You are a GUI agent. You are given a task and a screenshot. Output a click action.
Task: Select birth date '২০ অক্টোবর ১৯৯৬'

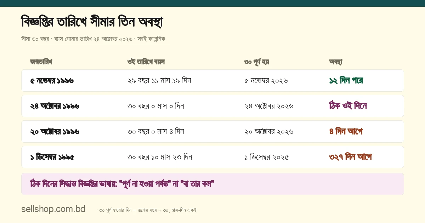[55, 132]
